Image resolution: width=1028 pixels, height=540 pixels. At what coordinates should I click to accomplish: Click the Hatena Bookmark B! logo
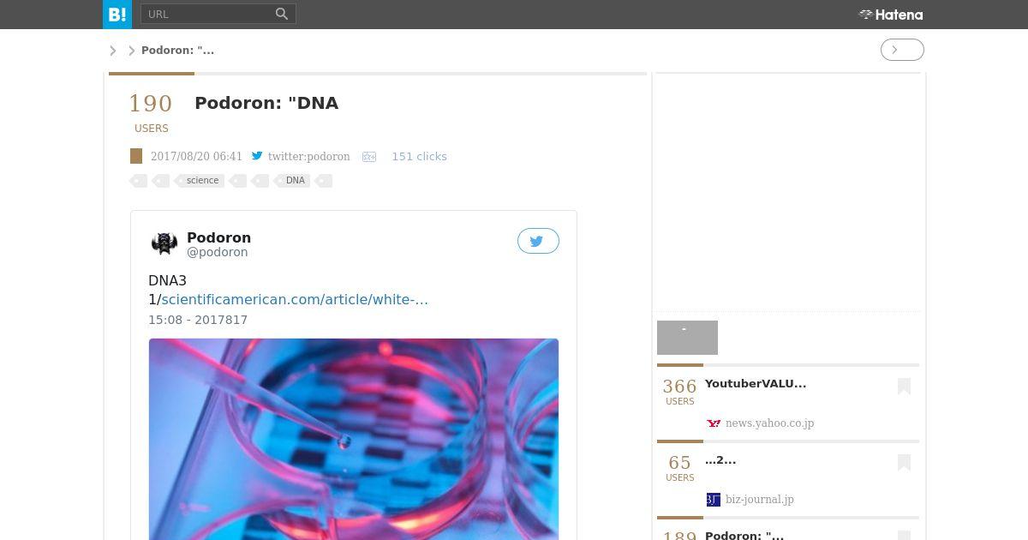117,15
